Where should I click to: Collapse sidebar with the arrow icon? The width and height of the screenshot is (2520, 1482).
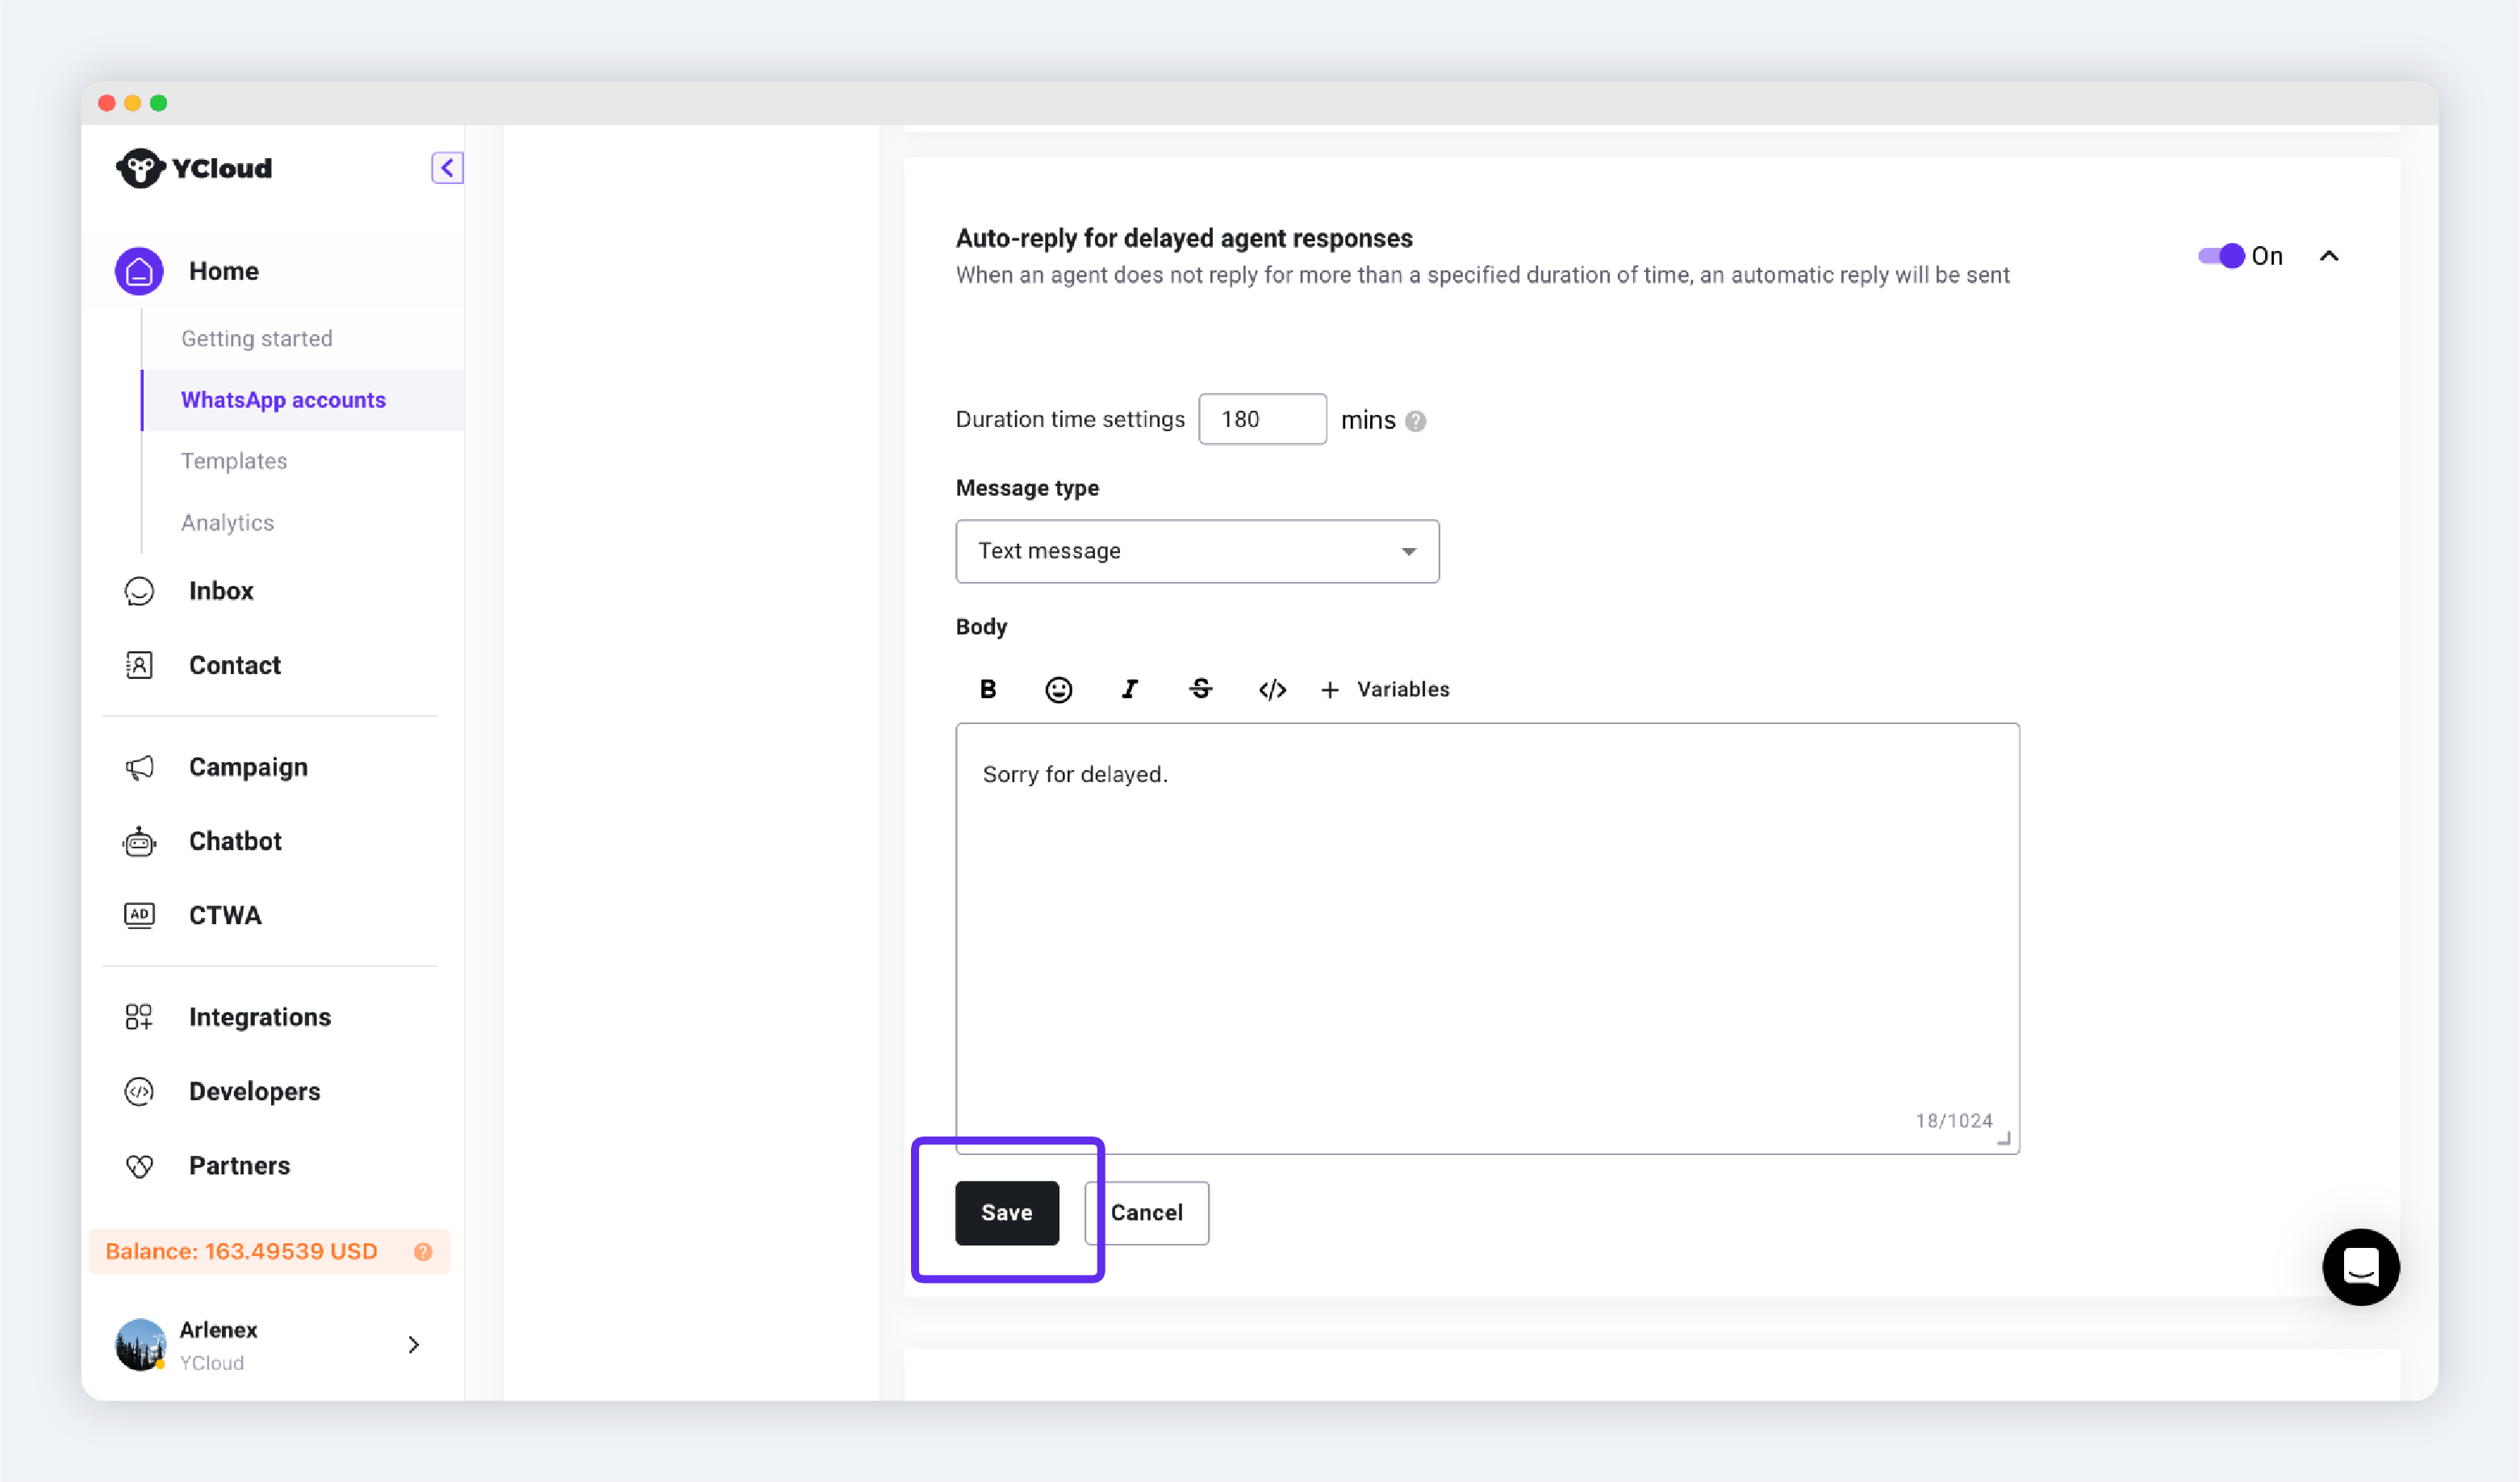(447, 167)
